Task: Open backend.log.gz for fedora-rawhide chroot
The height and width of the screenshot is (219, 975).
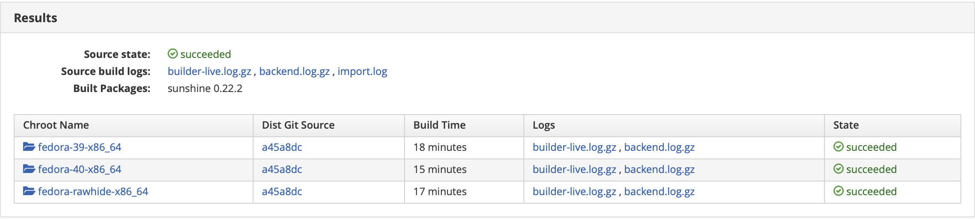Action: click(659, 192)
